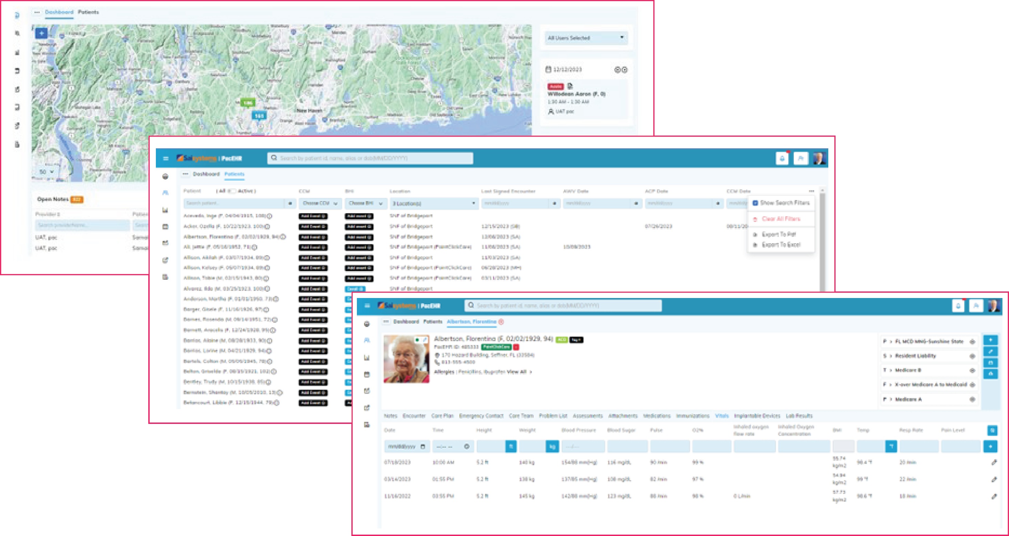1009x536 pixels.
Task: Open settings gear for Resident Liability insurance
Action: (x=972, y=356)
